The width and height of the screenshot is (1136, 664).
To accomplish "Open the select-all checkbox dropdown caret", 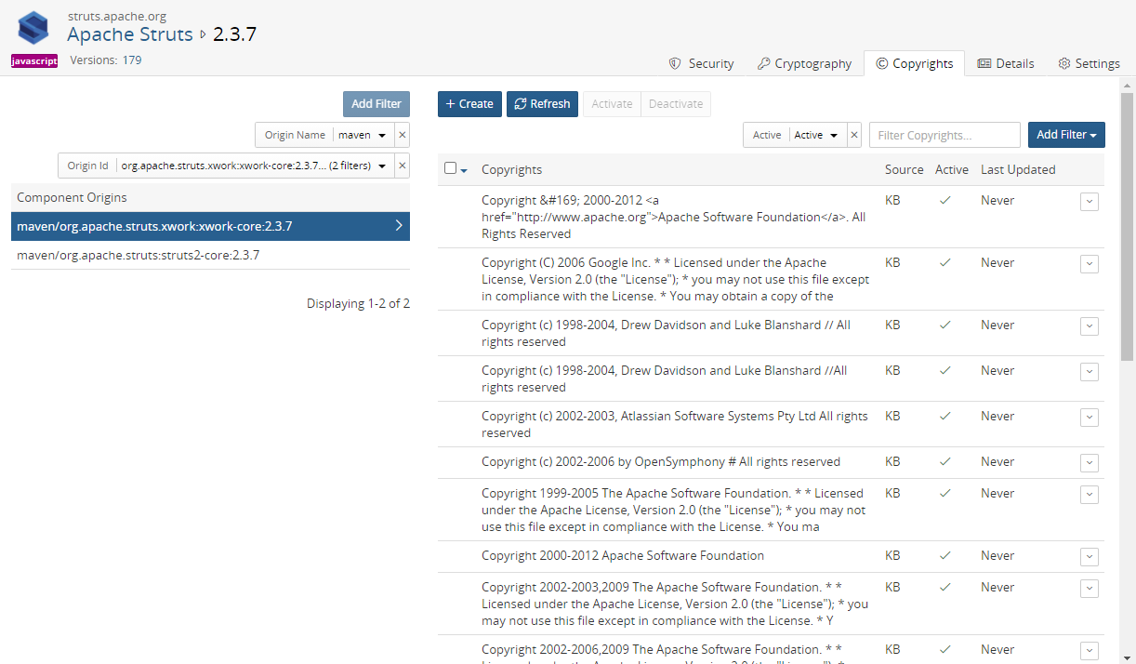I will click(x=464, y=170).
